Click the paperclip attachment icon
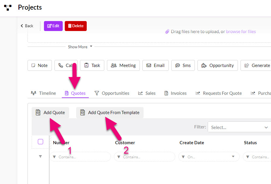This screenshot has width=271, height=184. point(167,32)
